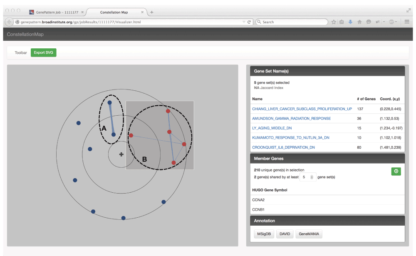This screenshot has height=256, width=416.
Task: Open the hamburger menu in the browser
Action: pos(407,22)
